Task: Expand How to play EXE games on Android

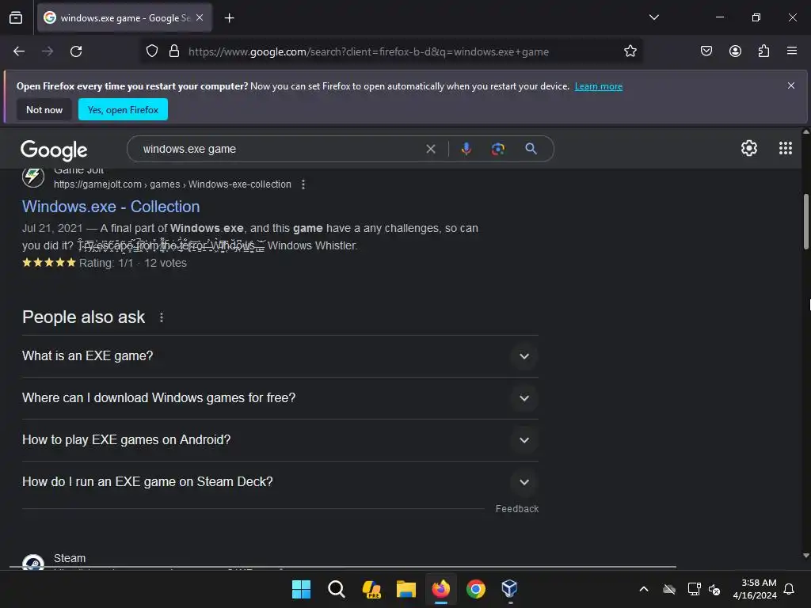Action: pos(280,440)
